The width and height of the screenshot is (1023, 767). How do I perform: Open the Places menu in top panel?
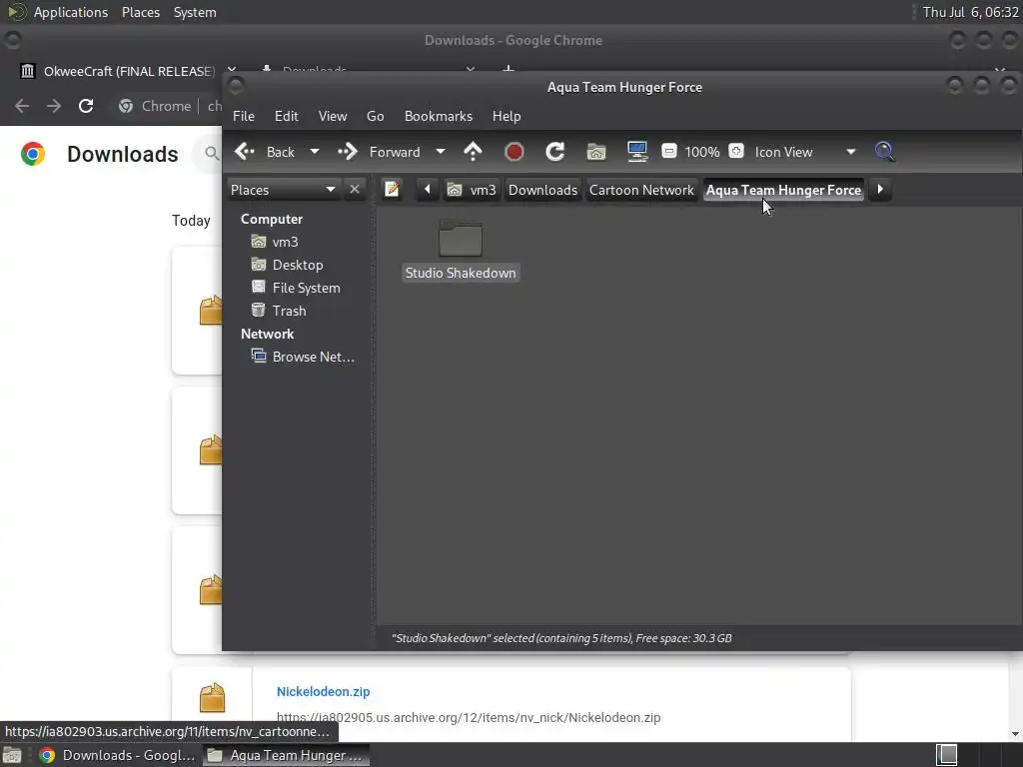pyautogui.click(x=140, y=12)
